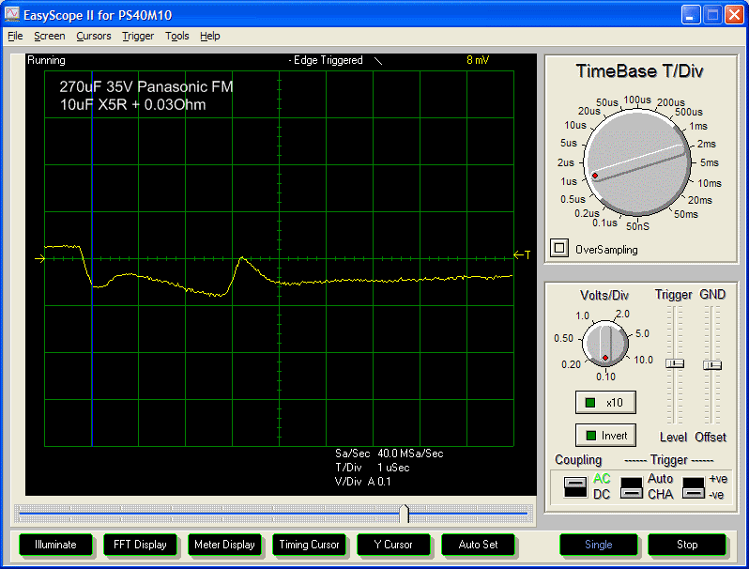Set timebase dial to 2us
Screen dimensions: 749x569
tap(566, 162)
